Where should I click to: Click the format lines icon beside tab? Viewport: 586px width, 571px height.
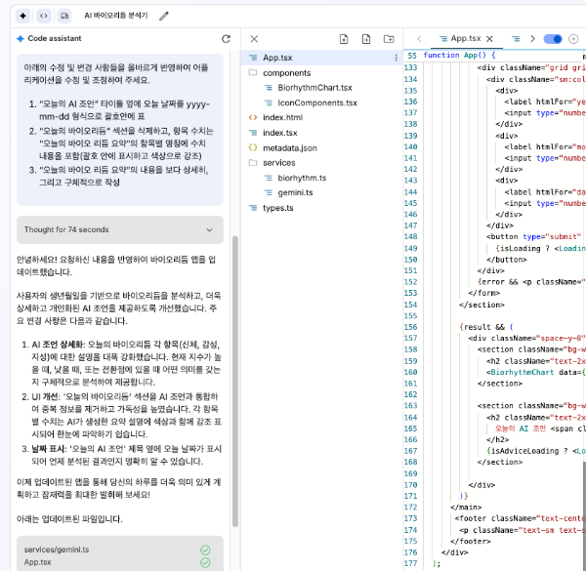pos(516,39)
